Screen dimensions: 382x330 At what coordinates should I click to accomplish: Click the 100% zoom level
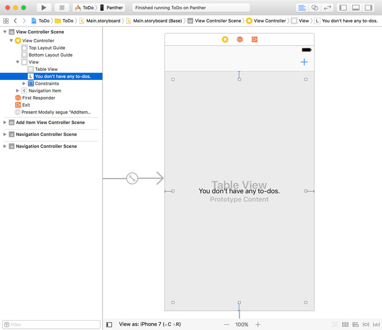coord(242,325)
